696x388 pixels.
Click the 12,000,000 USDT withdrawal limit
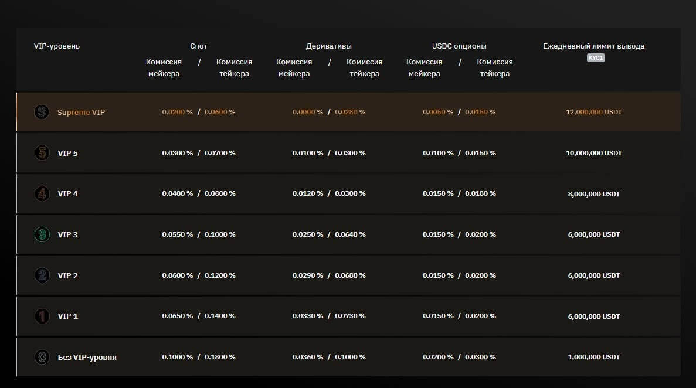pos(593,112)
